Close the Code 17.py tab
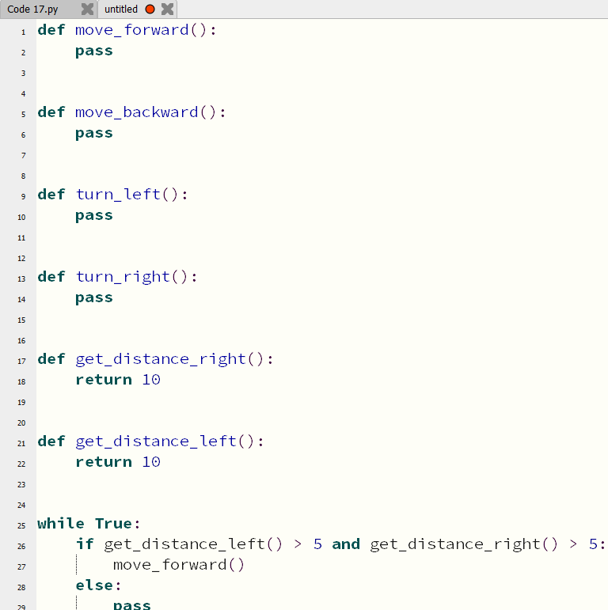Screen dimensions: 608x610 (88, 9)
